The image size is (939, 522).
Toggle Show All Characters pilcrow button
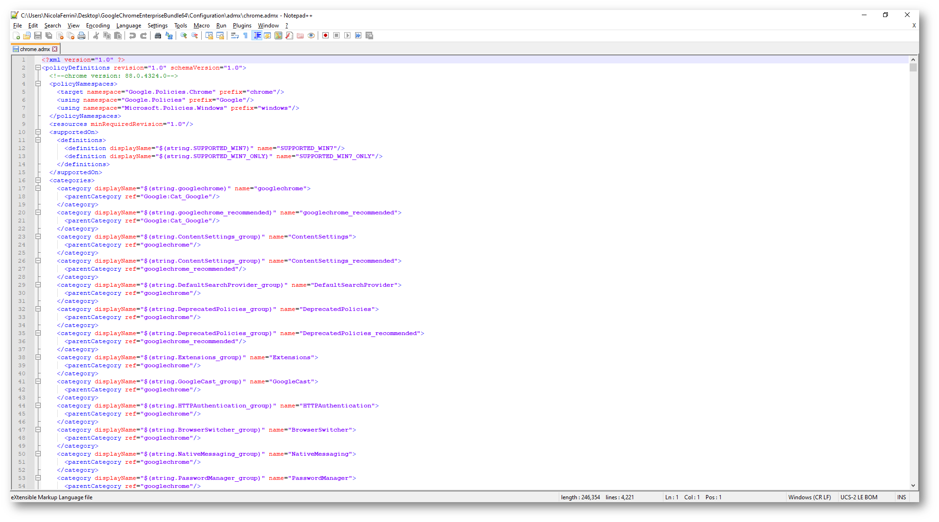tap(246, 35)
